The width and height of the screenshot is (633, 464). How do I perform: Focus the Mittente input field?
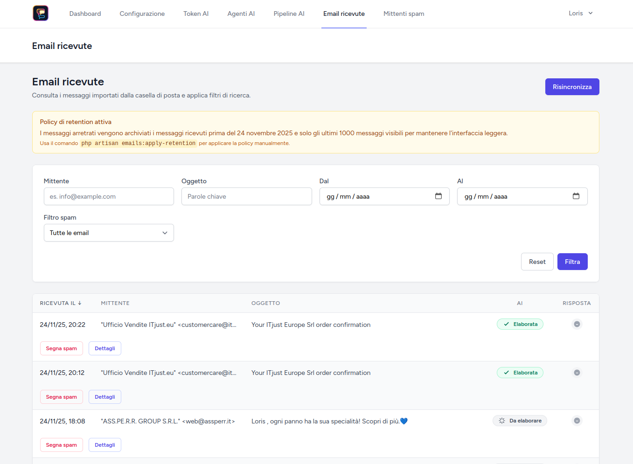pos(109,196)
